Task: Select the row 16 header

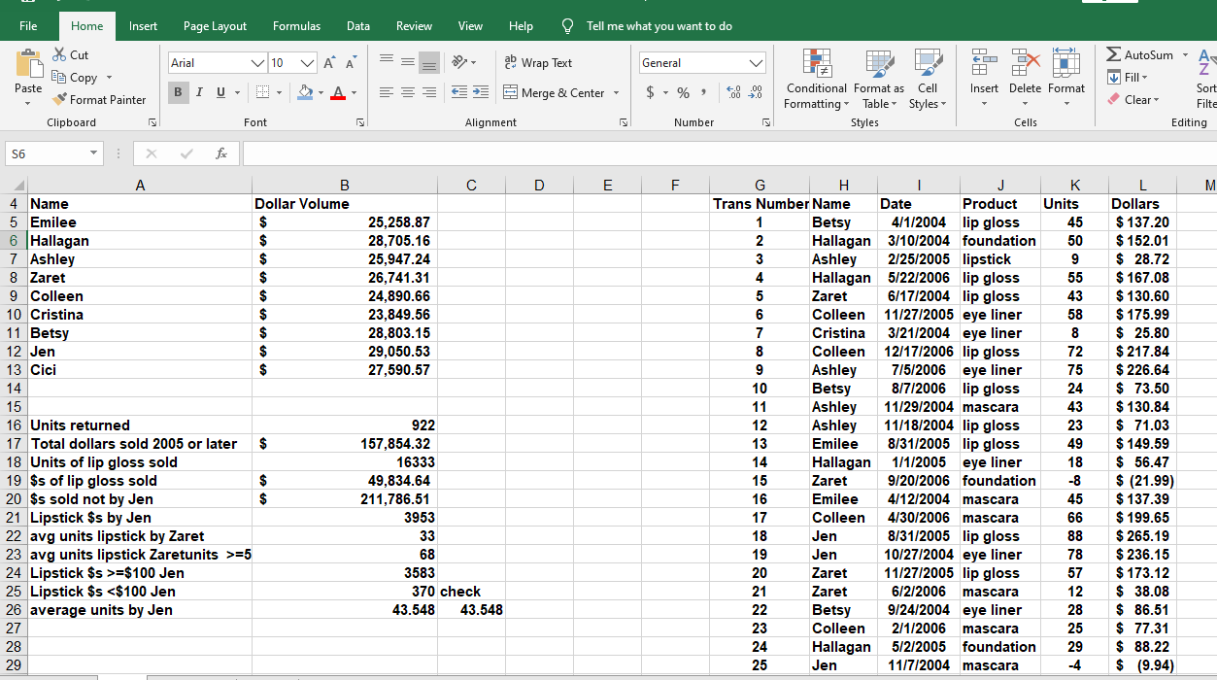Action: 14,425
